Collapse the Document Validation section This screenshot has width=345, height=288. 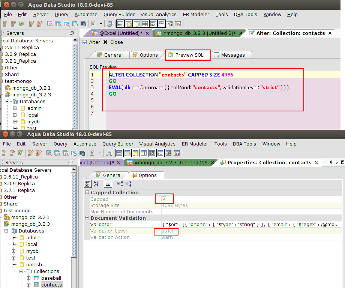(x=87, y=218)
